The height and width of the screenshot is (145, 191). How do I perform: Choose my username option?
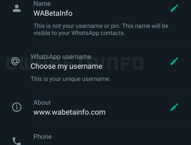tap(66, 66)
